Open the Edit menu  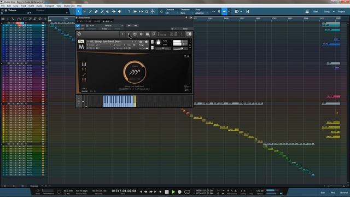click(9, 6)
